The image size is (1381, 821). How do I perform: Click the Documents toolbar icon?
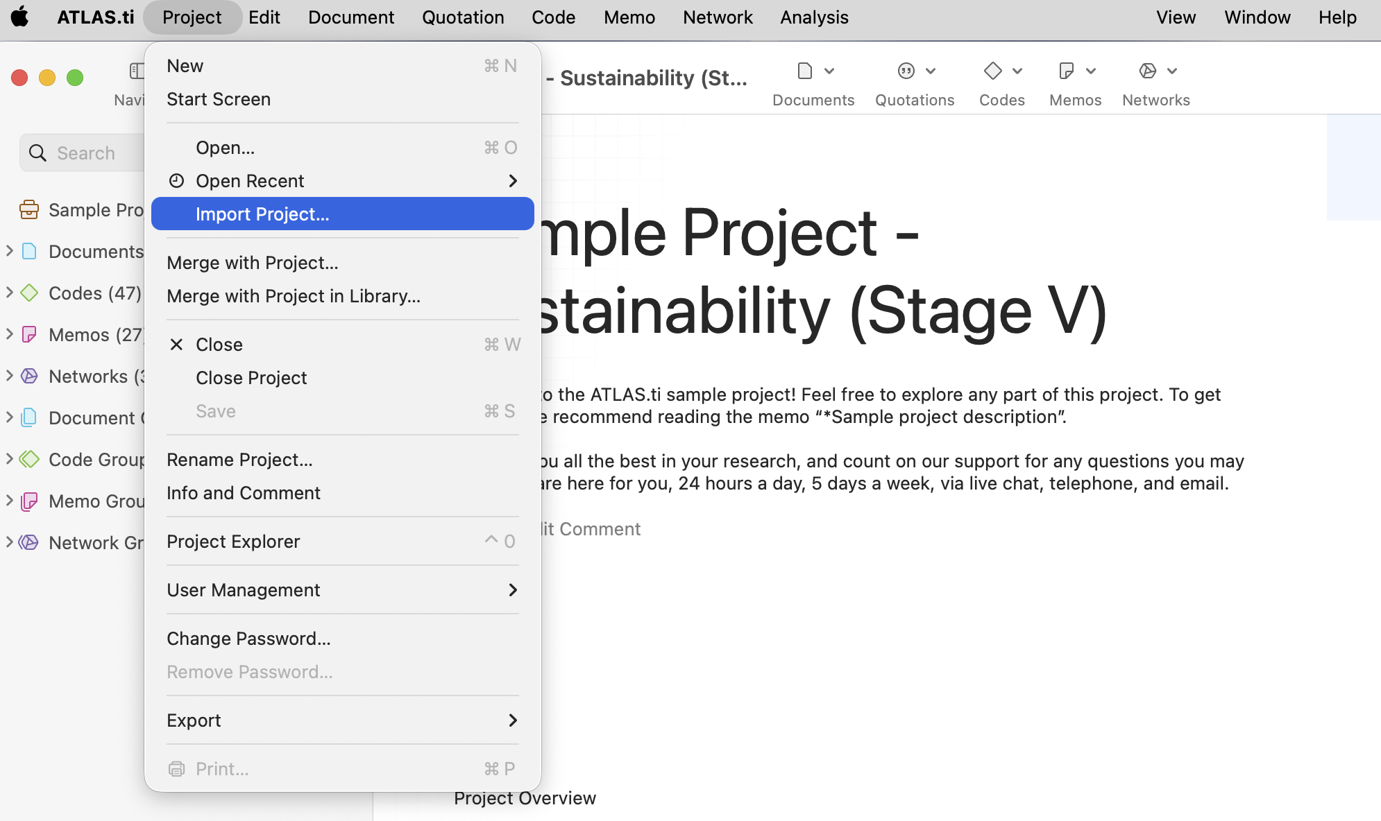[805, 71]
